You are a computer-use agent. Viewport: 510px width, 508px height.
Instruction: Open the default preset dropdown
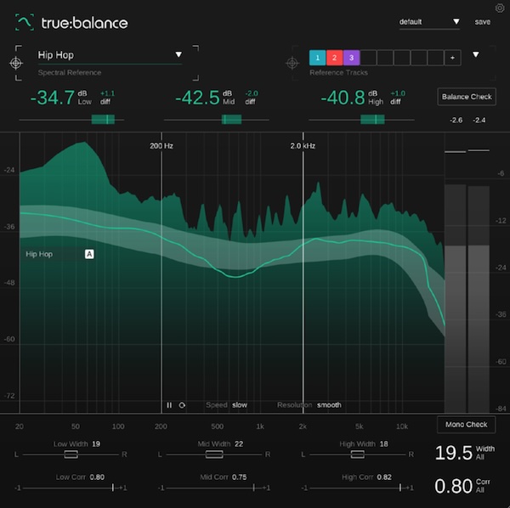(x=429, y=22)
